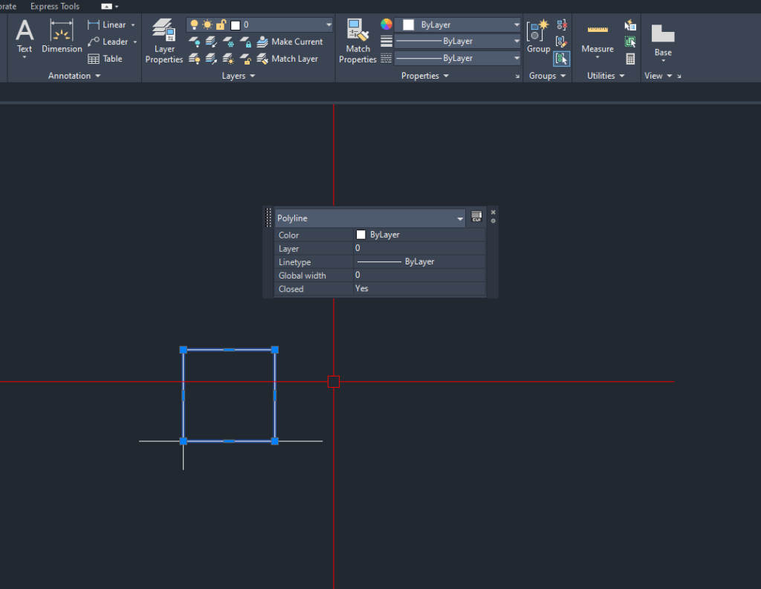
Task: Click the layer Isolate icon
Action: point(211,42)
